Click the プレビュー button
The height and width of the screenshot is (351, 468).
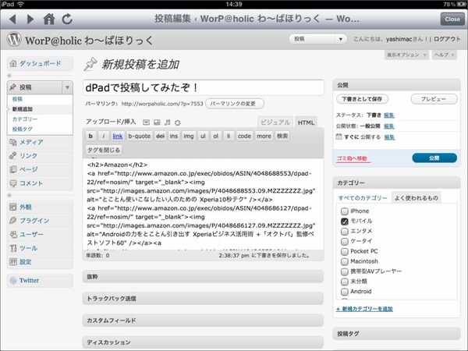coord(434,99)
